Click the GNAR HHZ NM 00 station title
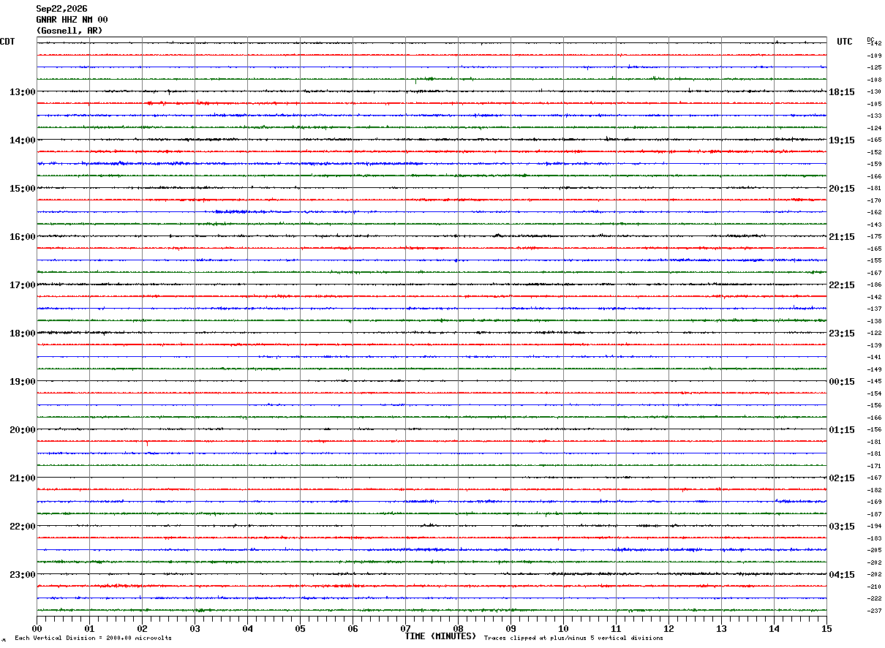Screen dimensions: 885x648 [x=72, y=20]
